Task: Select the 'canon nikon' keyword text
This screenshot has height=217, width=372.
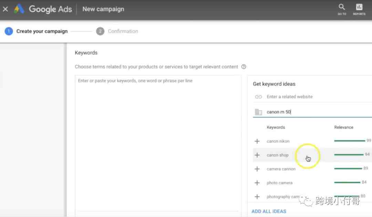Action: 278,141
